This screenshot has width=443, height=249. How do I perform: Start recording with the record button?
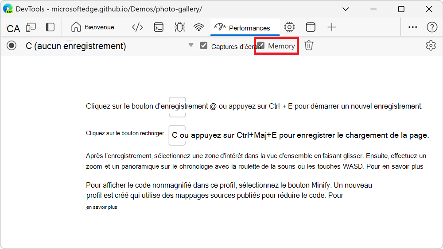12,45
